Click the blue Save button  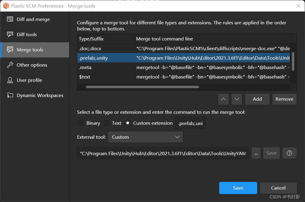click(x=238, y=188)
